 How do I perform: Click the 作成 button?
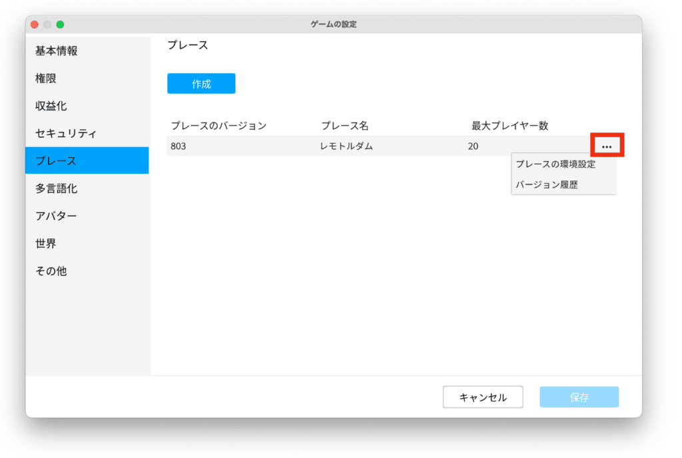[x=201, y=84]
